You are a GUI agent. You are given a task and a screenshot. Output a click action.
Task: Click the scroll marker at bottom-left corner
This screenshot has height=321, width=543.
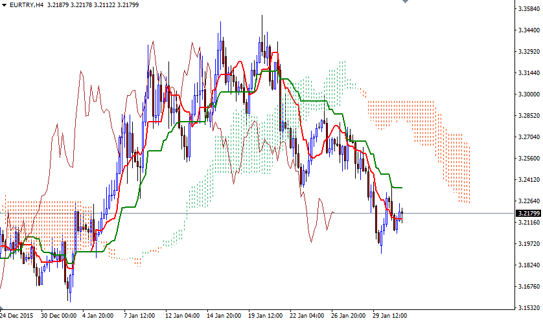coord(1,307)
